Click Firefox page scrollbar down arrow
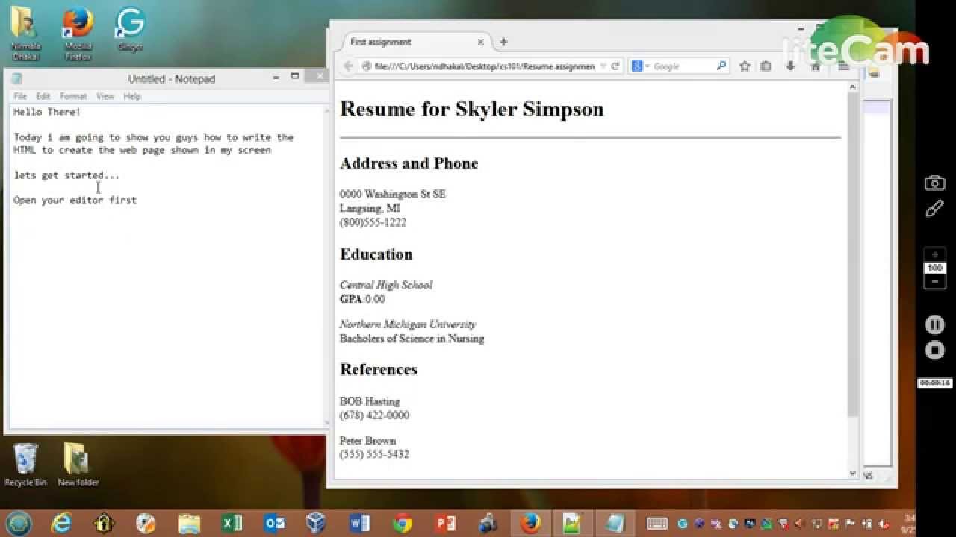 tap(853, 474)
